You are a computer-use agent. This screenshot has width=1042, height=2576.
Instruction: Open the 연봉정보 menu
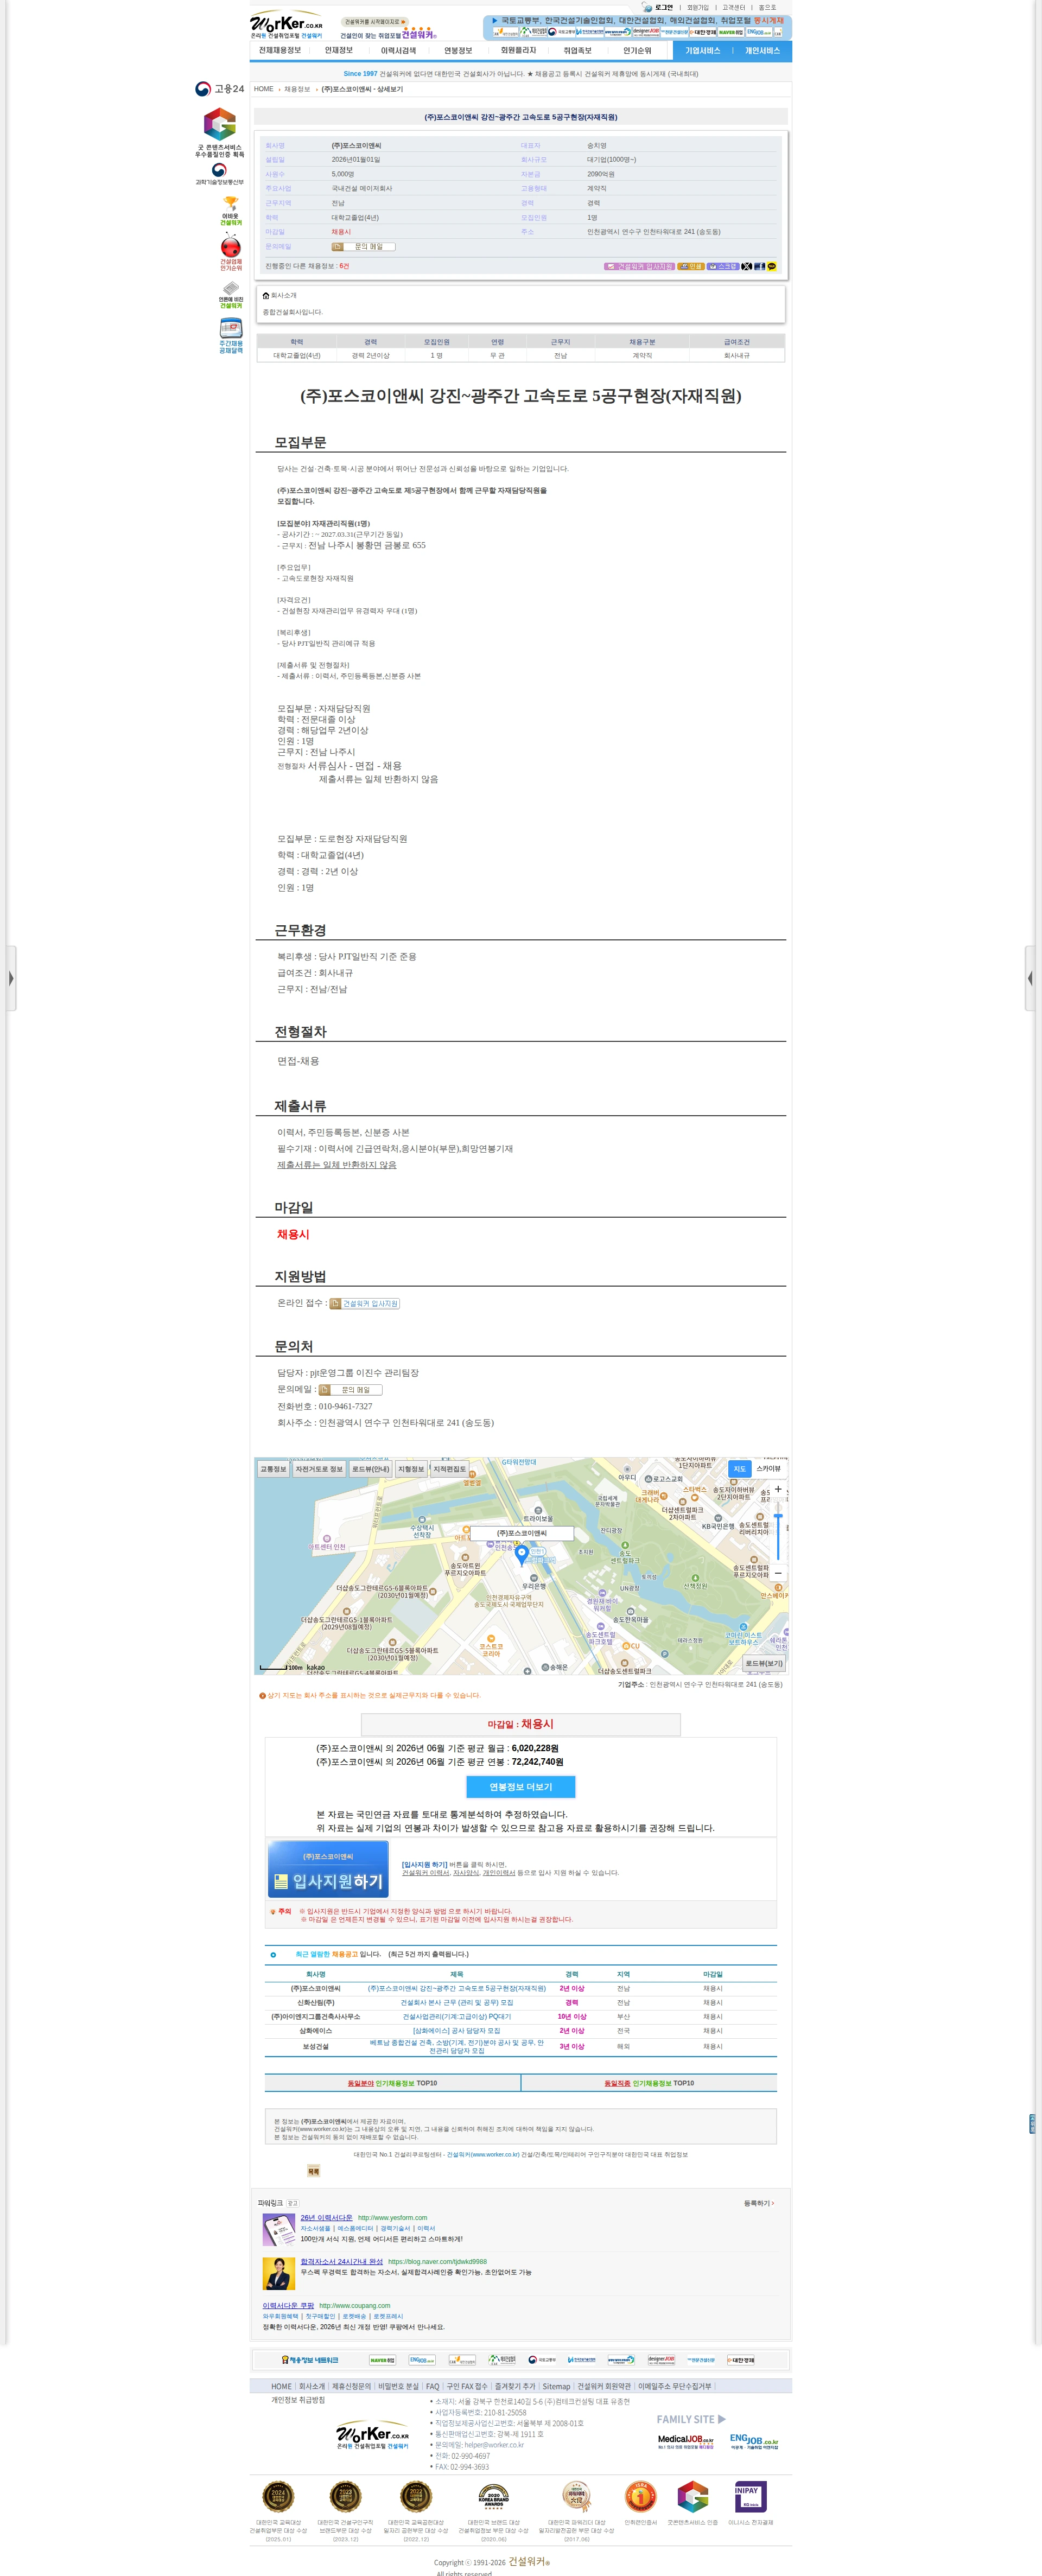click(x=458, y=51)
